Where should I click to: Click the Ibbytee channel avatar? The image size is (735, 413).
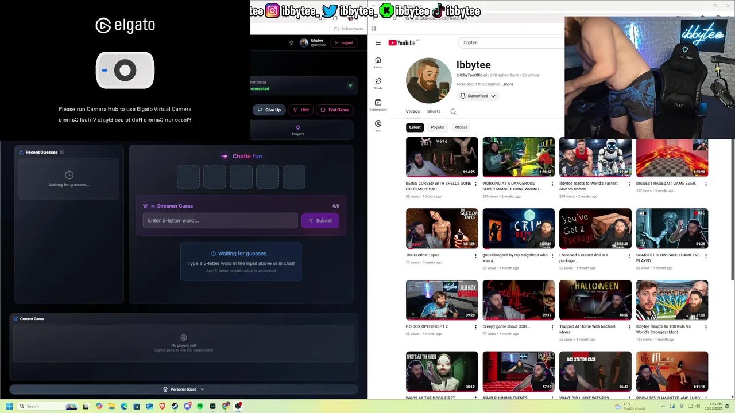point(429,80)
